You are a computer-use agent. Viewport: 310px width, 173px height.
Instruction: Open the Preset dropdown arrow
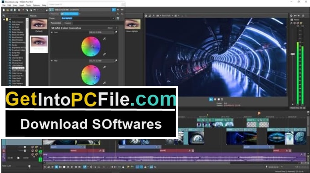pyautogui.click(x=113, y=19)
